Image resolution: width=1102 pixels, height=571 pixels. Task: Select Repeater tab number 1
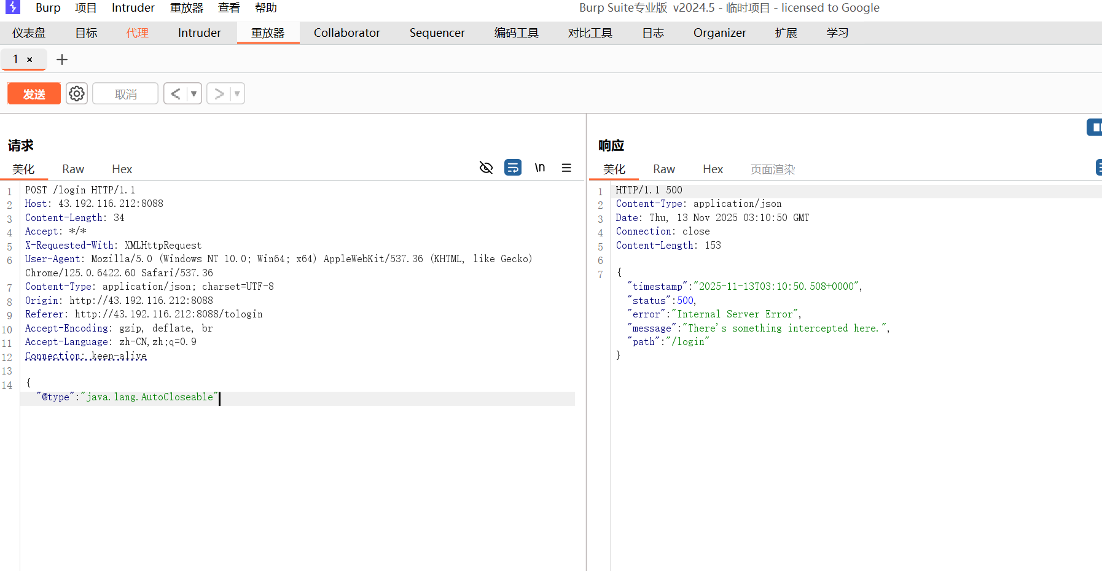(16, 60)
